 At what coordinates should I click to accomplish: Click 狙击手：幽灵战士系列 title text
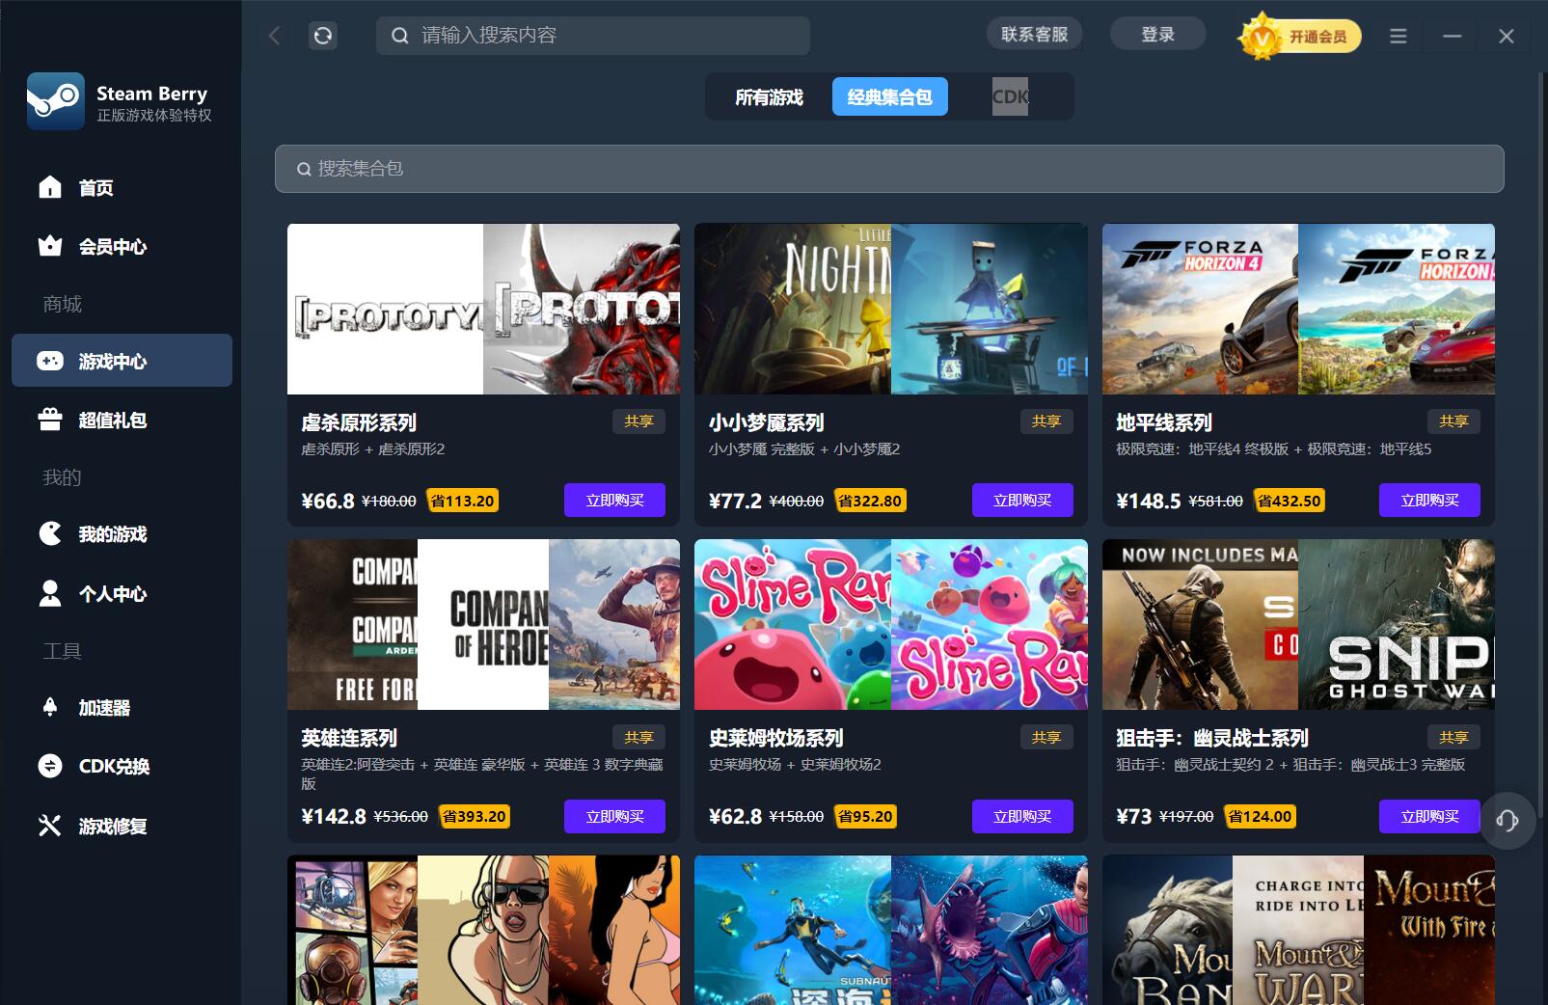point(1212,738)
